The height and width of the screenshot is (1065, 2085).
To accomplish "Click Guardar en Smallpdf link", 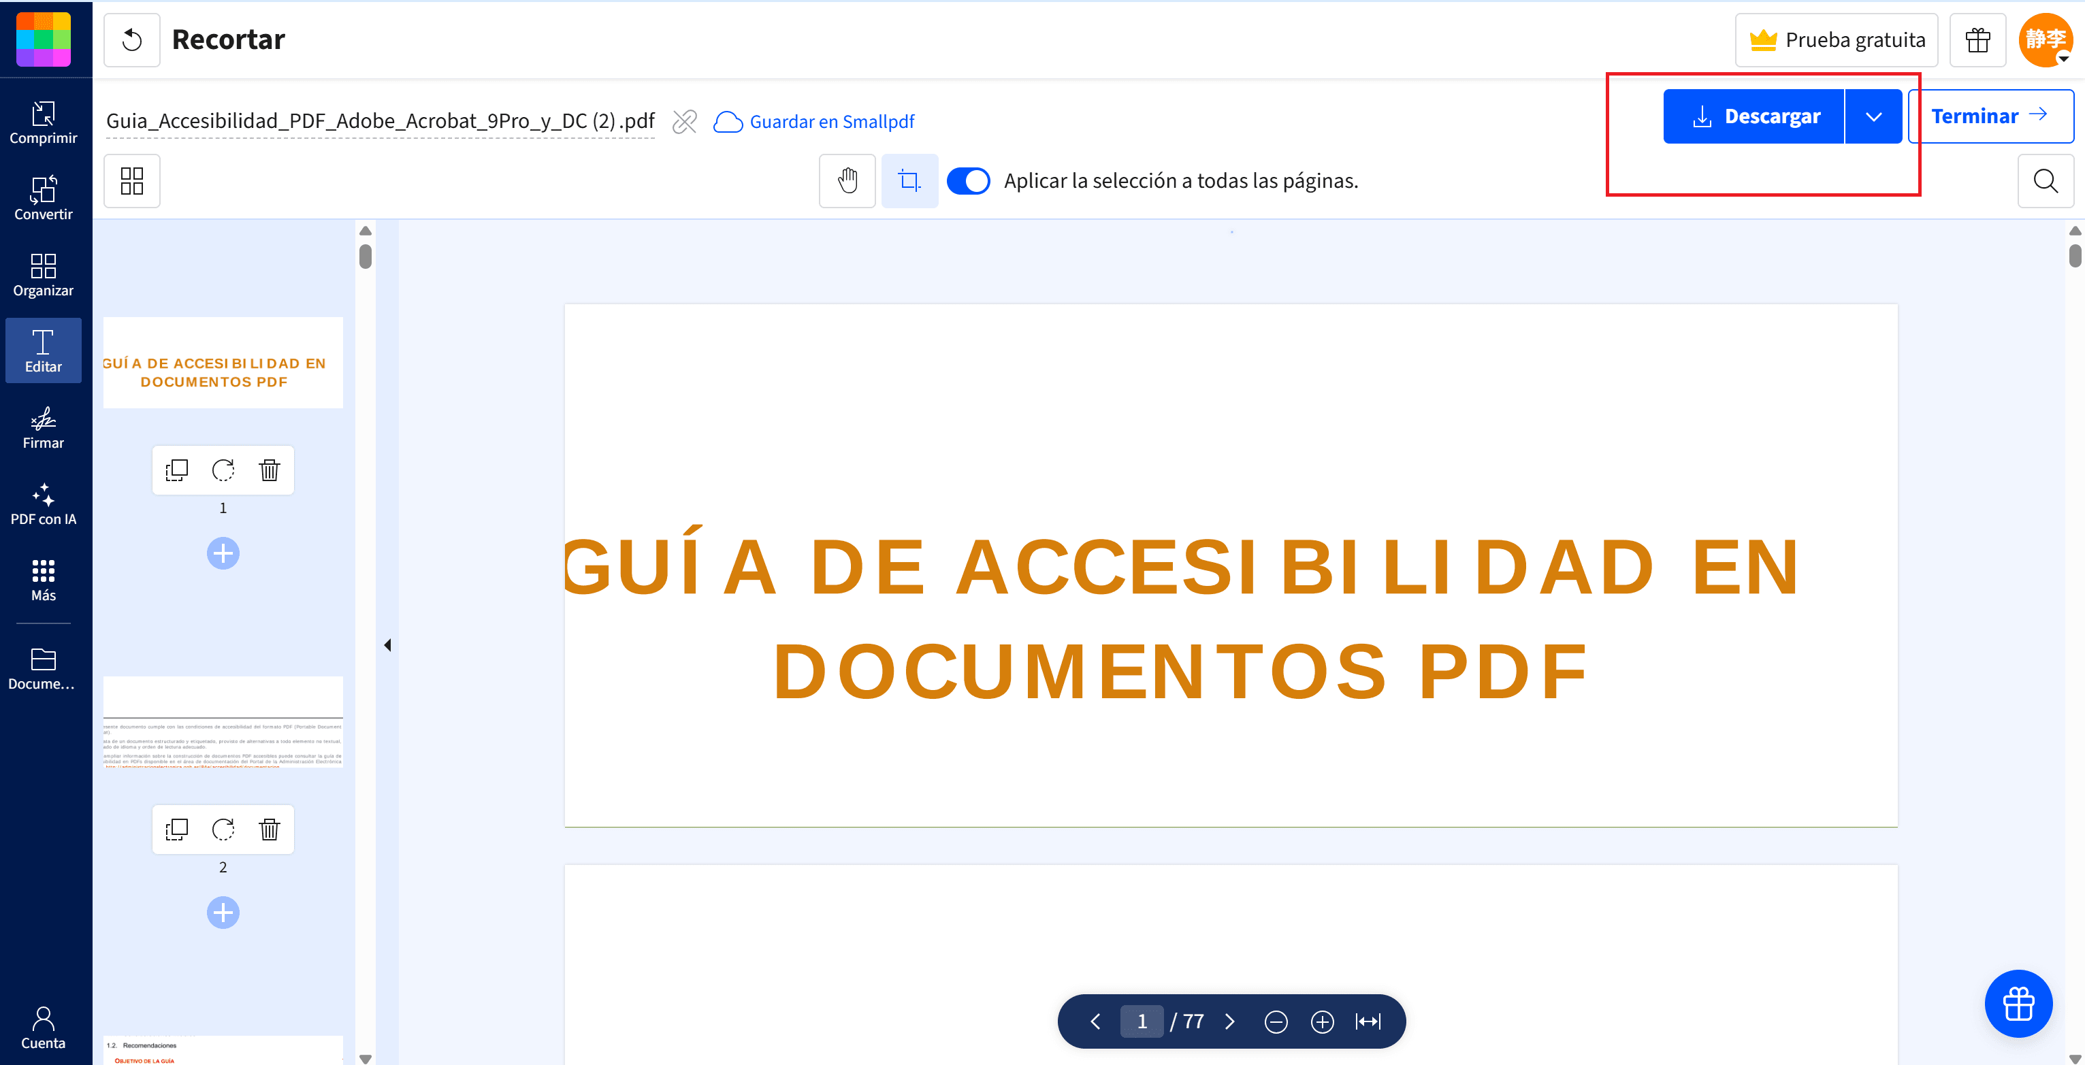I will click(814, 121).
